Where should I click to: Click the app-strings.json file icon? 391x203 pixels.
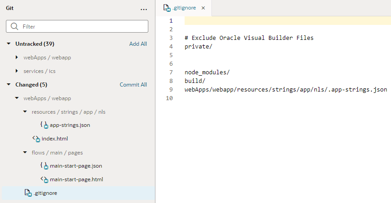click(44, 125)
